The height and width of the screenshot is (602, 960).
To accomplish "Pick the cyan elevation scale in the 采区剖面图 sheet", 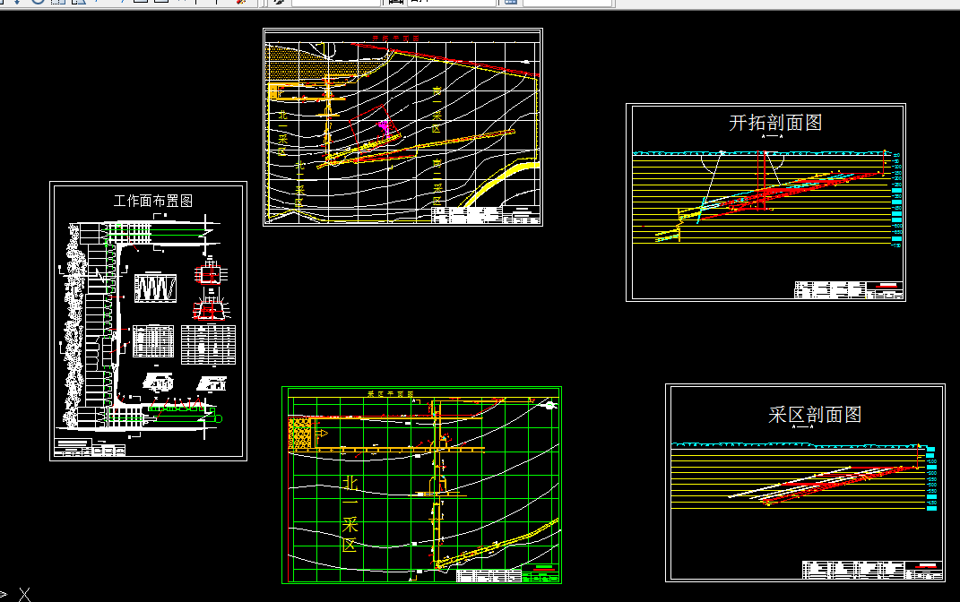I will coord(931,479).
